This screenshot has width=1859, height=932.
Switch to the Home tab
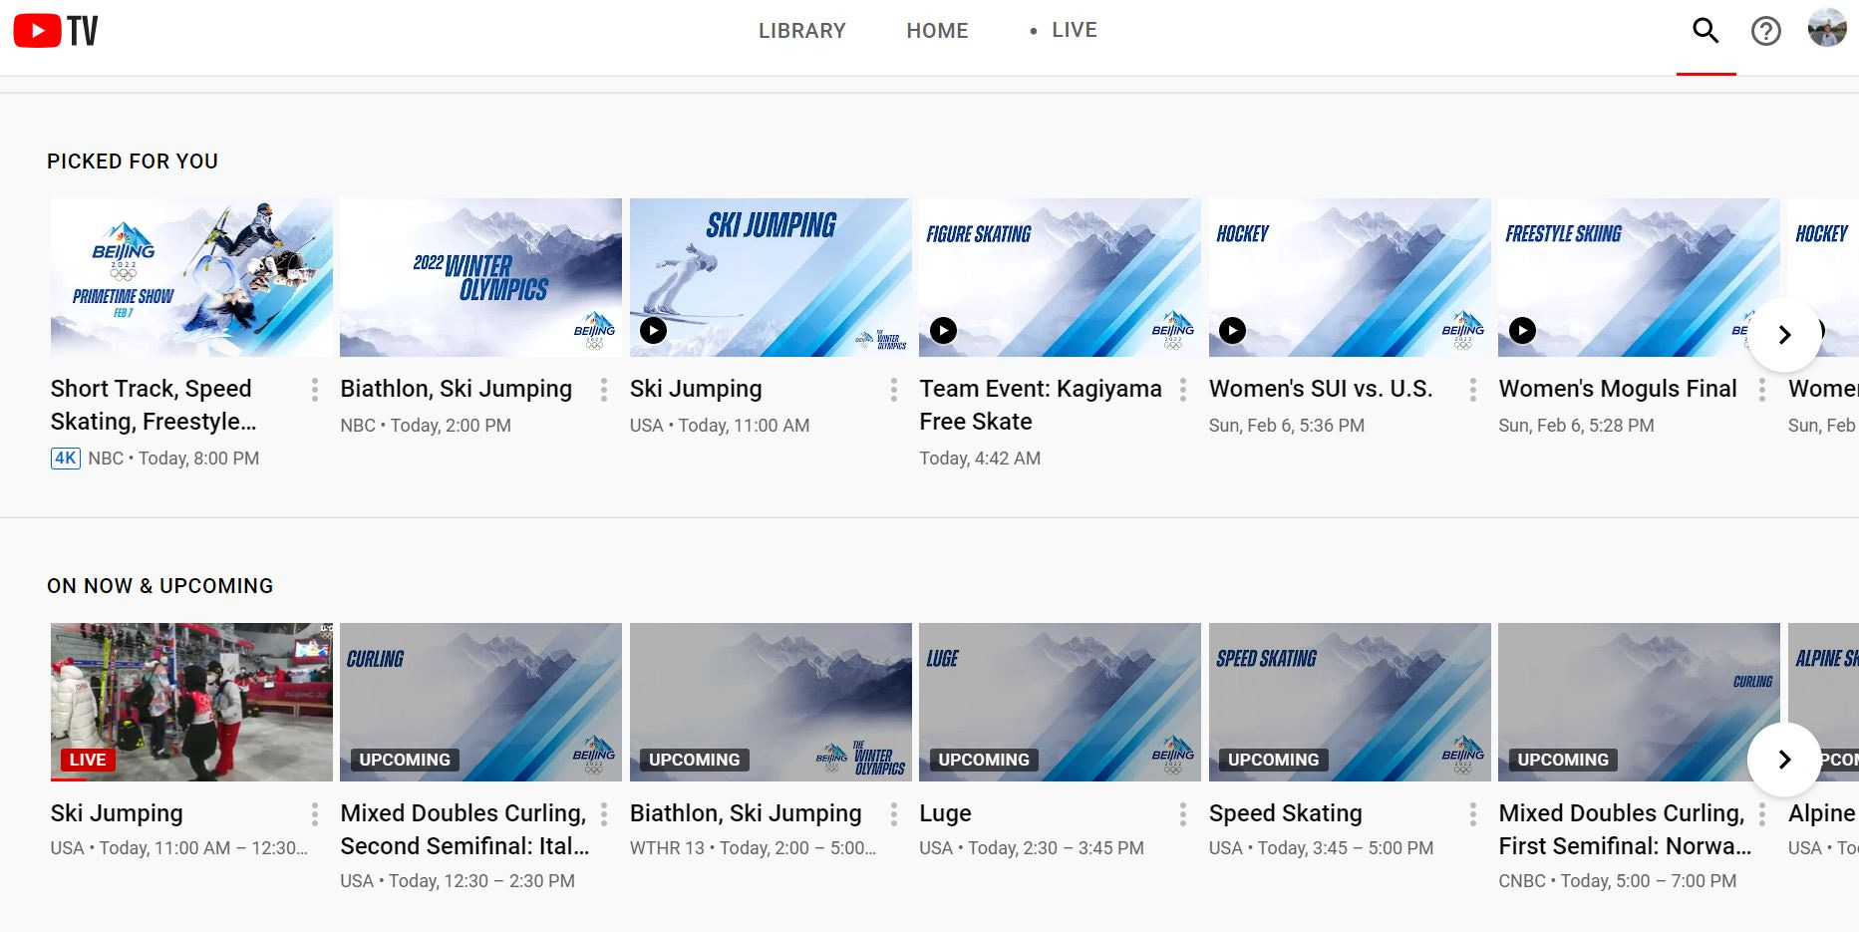coord(937,31)
